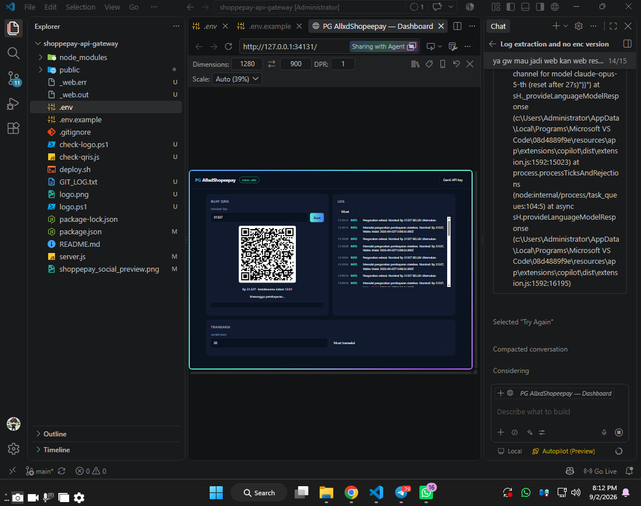The width and height of the screenshot is (641, 506).
Task: Toggle the primary side bar layout icon
Action: point(511,7)
